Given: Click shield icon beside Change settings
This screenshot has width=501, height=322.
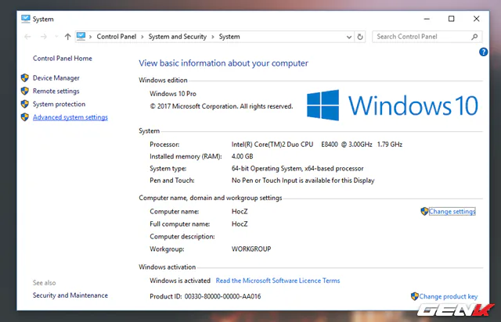Looking at the screenshot, I should (x=424, y=211).
